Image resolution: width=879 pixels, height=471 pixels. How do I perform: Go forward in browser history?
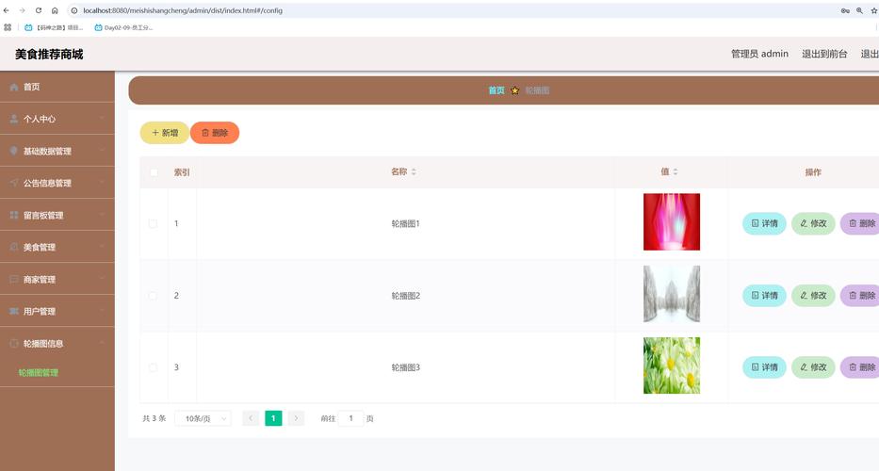(x=22, y=10)
